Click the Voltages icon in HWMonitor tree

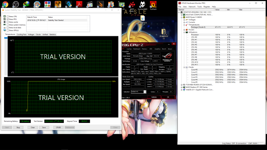click(x=187, y=20)
